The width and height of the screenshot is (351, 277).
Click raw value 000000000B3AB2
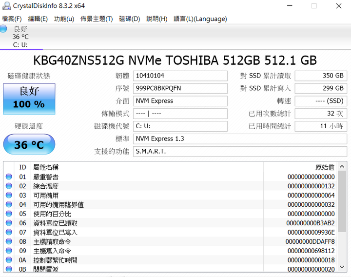(311, 223)
